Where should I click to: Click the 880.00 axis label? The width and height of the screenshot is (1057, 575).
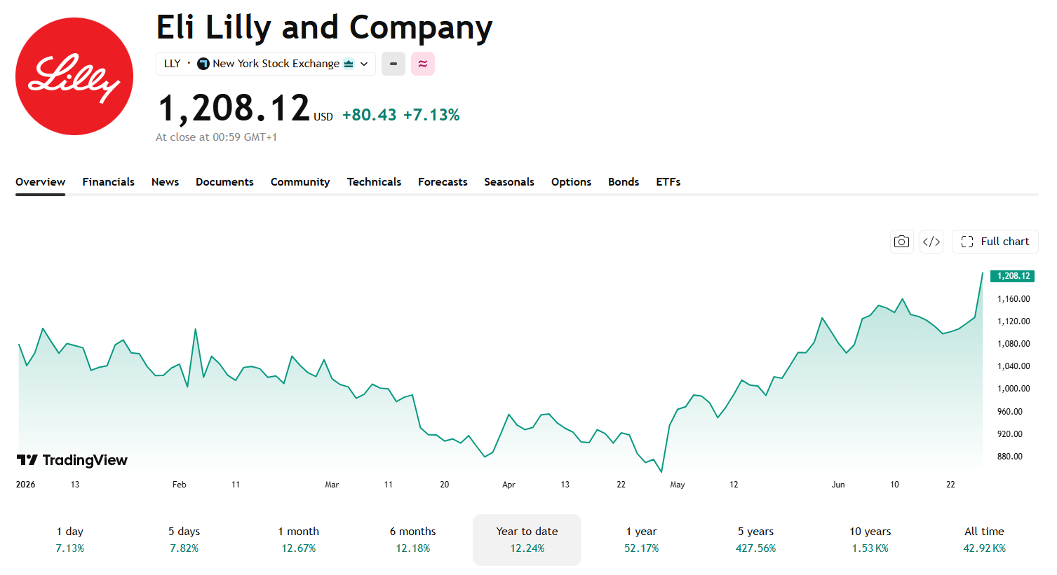coord(1010,457)
